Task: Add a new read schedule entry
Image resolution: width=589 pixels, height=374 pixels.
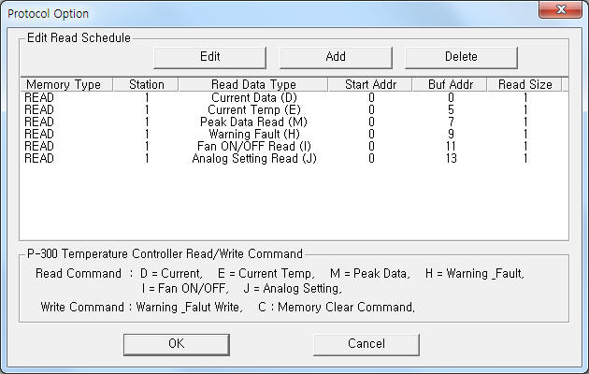Action: [336, 57]
